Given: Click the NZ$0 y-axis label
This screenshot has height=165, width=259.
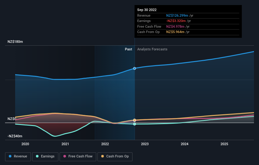Looking at the screenshot, I should coord(12,119).
